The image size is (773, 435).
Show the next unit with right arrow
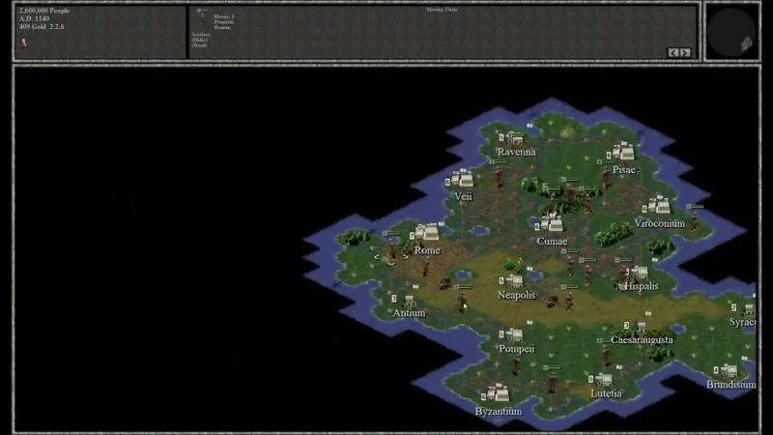pyautogui.click(x=685, y=52)
